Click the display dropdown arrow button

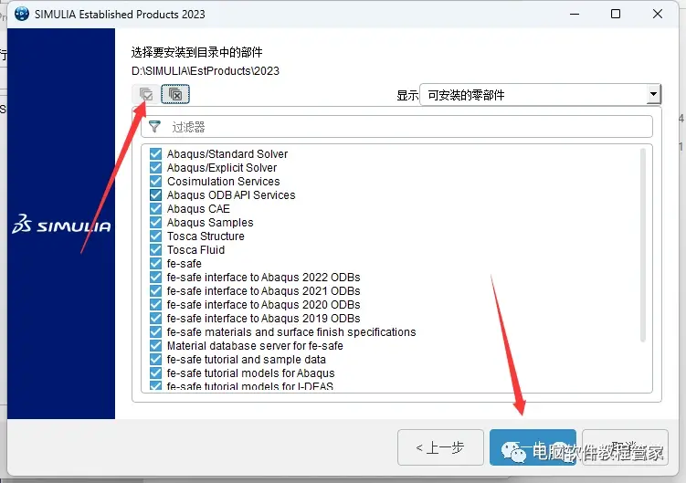click(x=653, y=95)
